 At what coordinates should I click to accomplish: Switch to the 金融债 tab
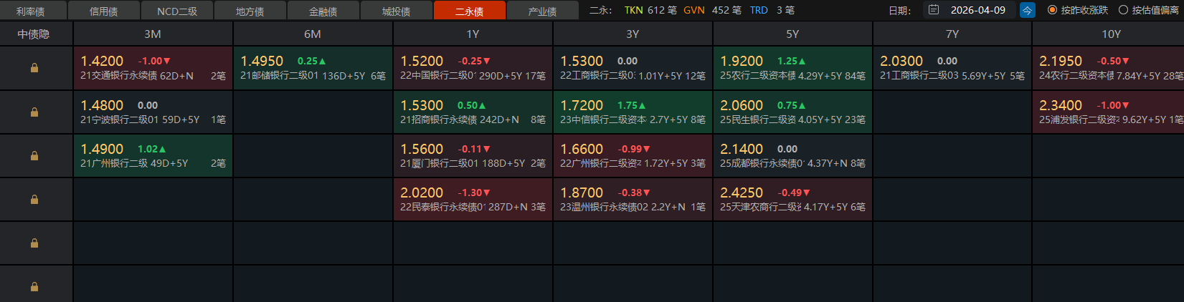point(323,11)
